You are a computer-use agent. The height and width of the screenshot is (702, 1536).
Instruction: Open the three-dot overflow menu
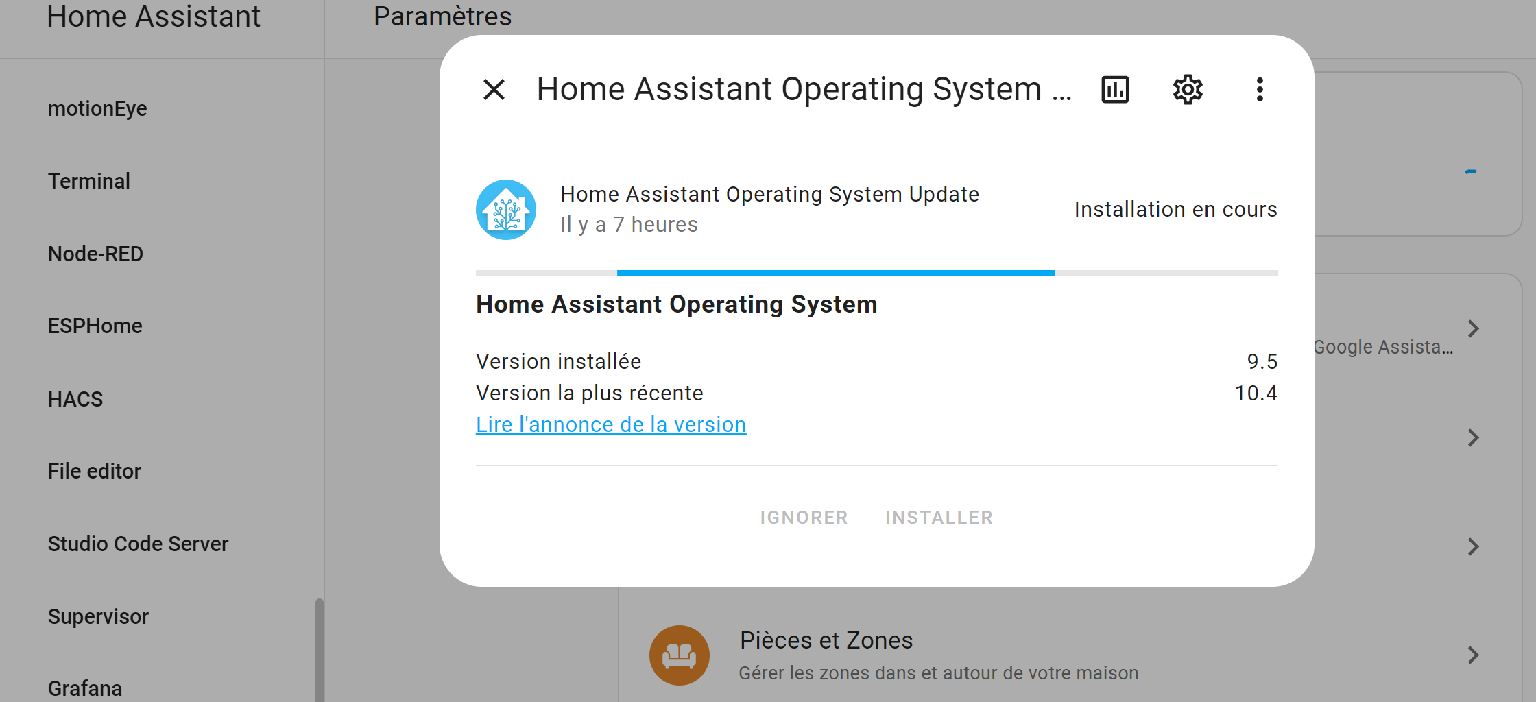coord(1260,89)
